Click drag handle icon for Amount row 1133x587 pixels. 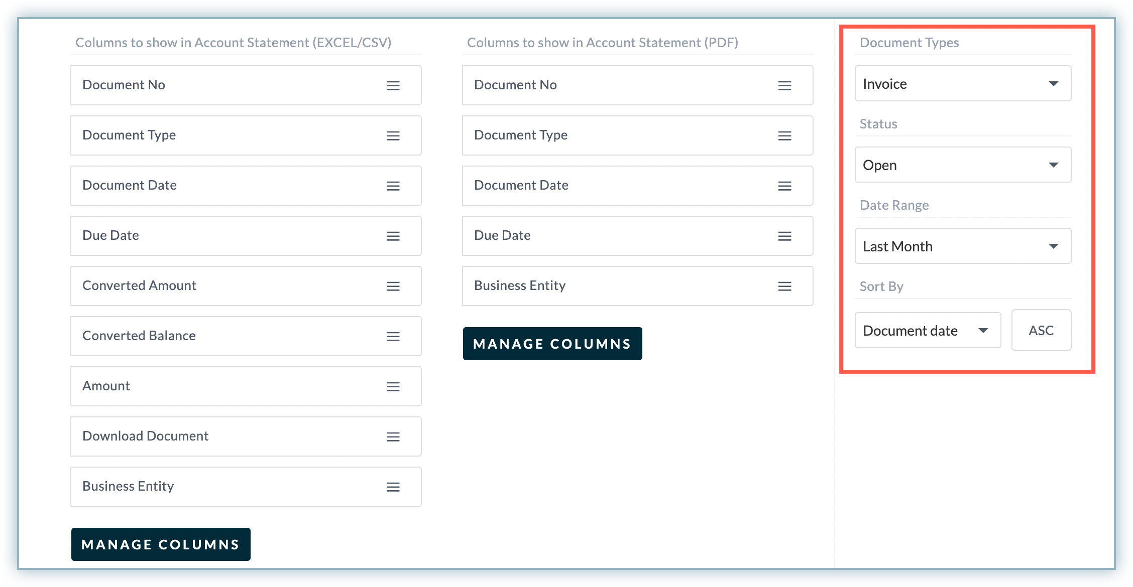[x=393, y=387]
